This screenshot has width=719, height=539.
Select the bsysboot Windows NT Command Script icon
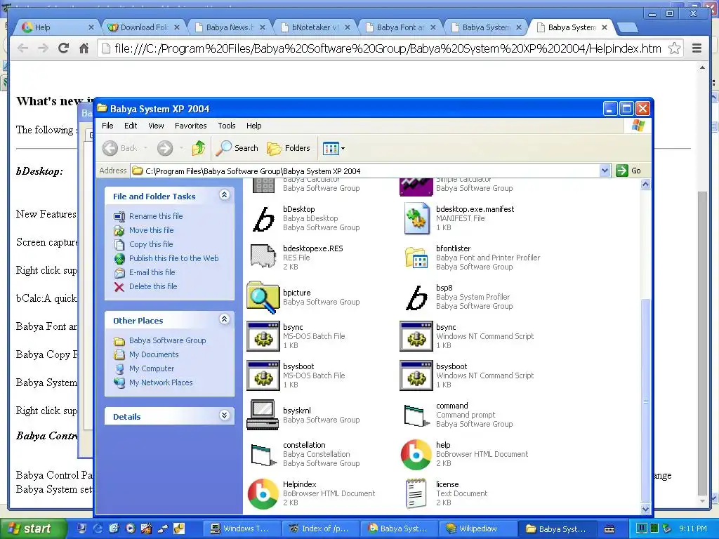(x=416, y=375)
